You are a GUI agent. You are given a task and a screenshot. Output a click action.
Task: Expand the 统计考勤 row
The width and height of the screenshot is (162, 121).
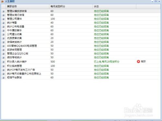(x=3, y=23)
